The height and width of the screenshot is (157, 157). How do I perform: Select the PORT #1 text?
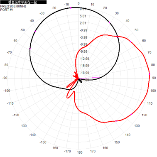(x=7, y=10)
